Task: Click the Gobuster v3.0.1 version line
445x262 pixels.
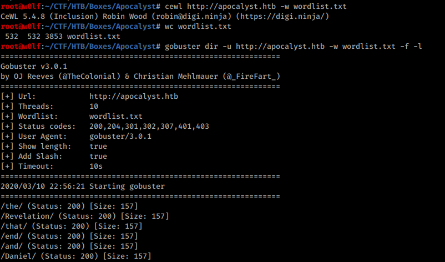Action: [34, 67]
